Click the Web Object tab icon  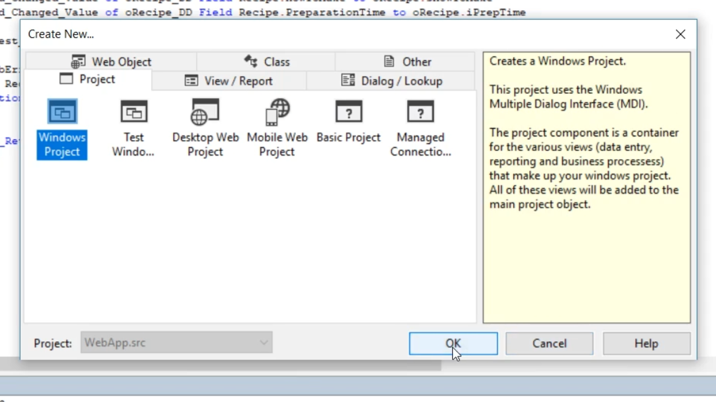click(x=78, y=61)
